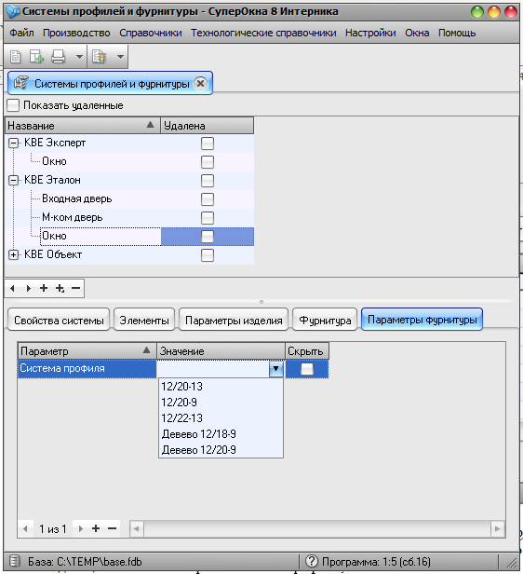Screen dimensions: 523x574
Task: Click the add document with plus icon
Action: (x=36, y=57)
